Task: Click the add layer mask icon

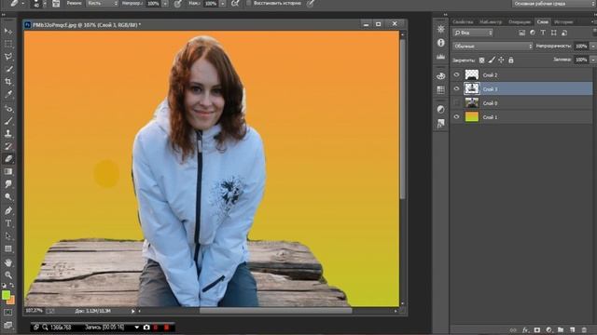Action: pos(537,330)
